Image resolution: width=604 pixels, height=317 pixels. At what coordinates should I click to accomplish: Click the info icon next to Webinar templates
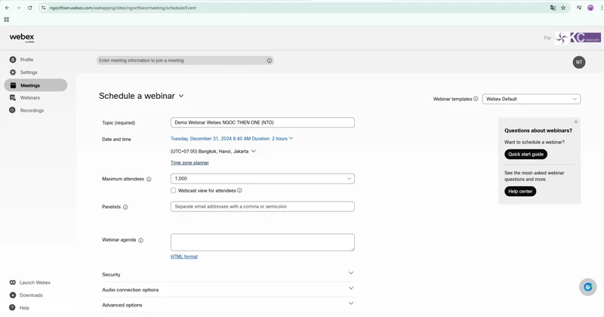476,99
